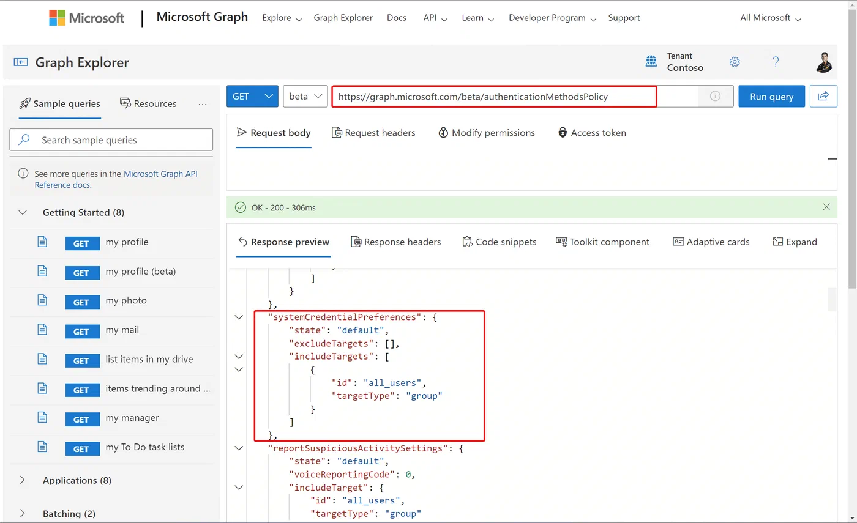Dismiss the OK 200 status message
The width and height of the screenshot is (857, 523).
826,207
